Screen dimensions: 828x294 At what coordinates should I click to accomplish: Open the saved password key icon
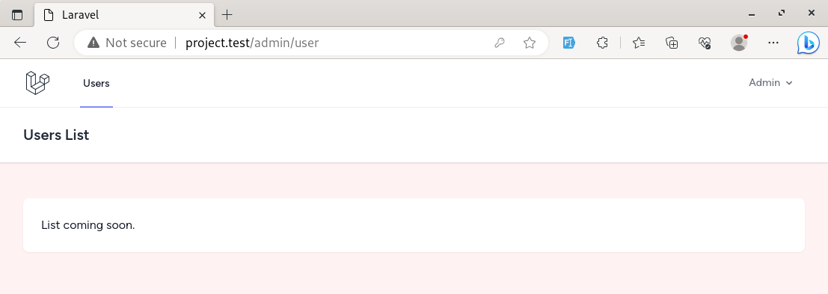pyautogui.click(x=500, y=43)
